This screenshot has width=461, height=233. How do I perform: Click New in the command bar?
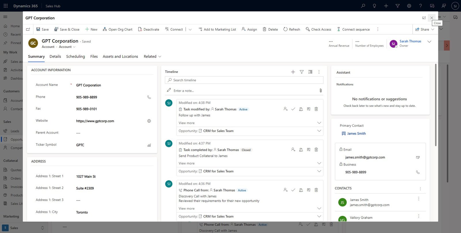coord(91,29)
